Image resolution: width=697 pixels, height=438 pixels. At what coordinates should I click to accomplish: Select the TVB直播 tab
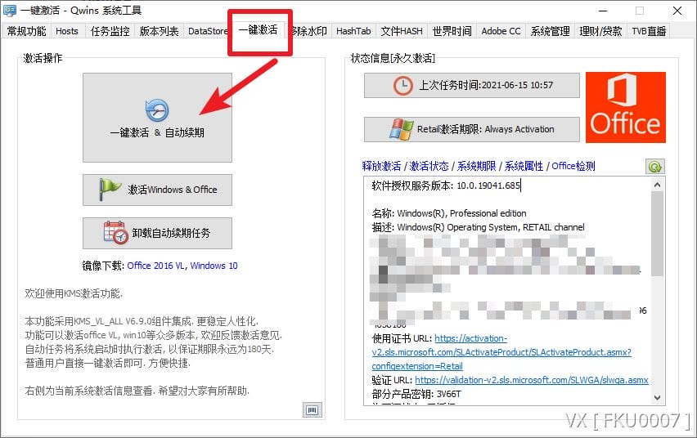click(x=649, y=31)
